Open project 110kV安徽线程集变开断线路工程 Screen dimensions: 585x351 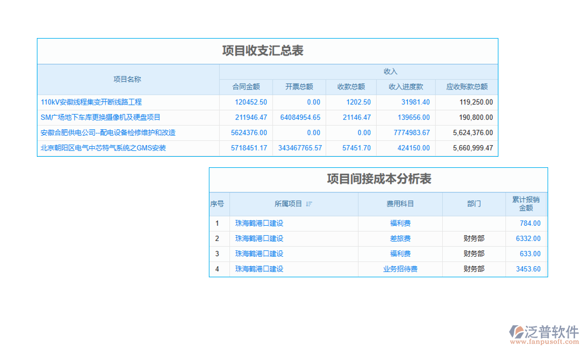coord(92,102)
